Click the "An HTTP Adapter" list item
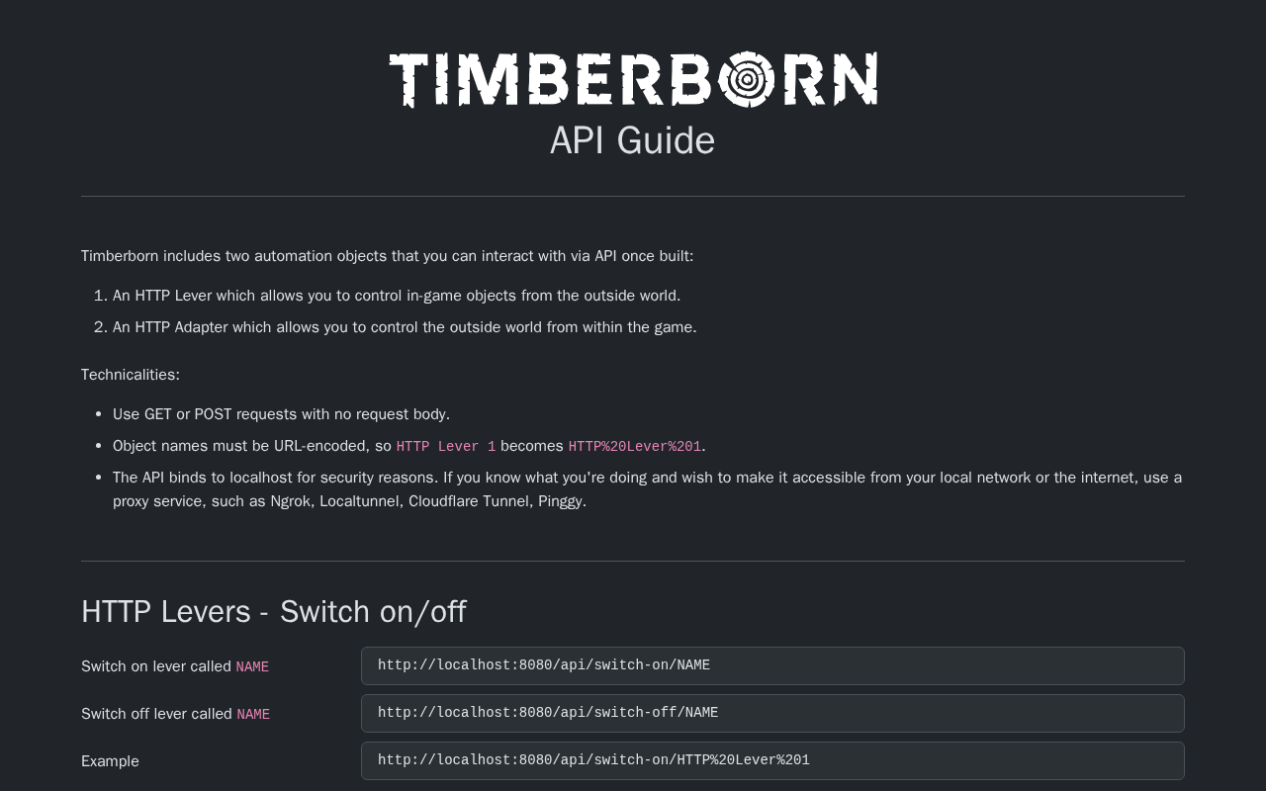The width and height of the screenshot is (1266, 791). (405, 327)
